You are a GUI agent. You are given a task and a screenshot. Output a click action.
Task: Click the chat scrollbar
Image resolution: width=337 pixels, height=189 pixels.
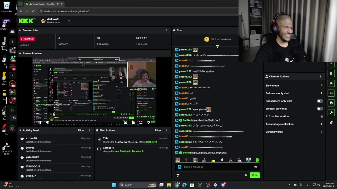263,152
